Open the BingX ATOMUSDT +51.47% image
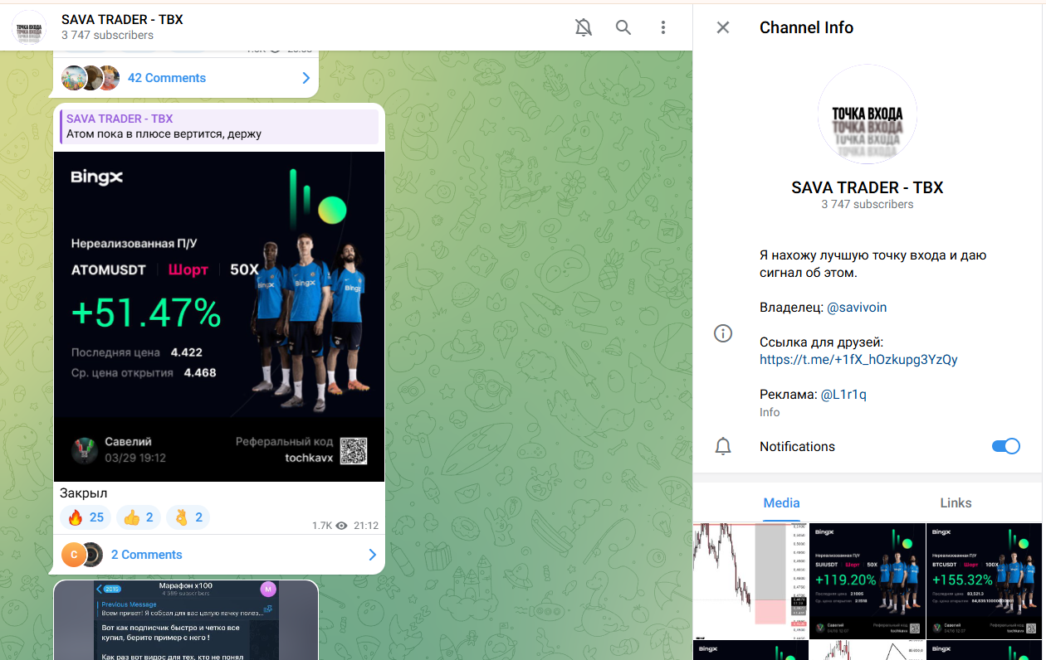The width and height of the screenshot is (1046, 660). (219, 316)
